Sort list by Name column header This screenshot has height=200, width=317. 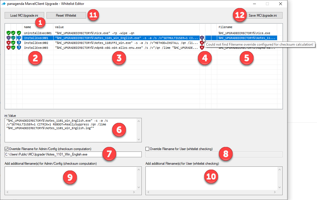[x=28, y=27]
